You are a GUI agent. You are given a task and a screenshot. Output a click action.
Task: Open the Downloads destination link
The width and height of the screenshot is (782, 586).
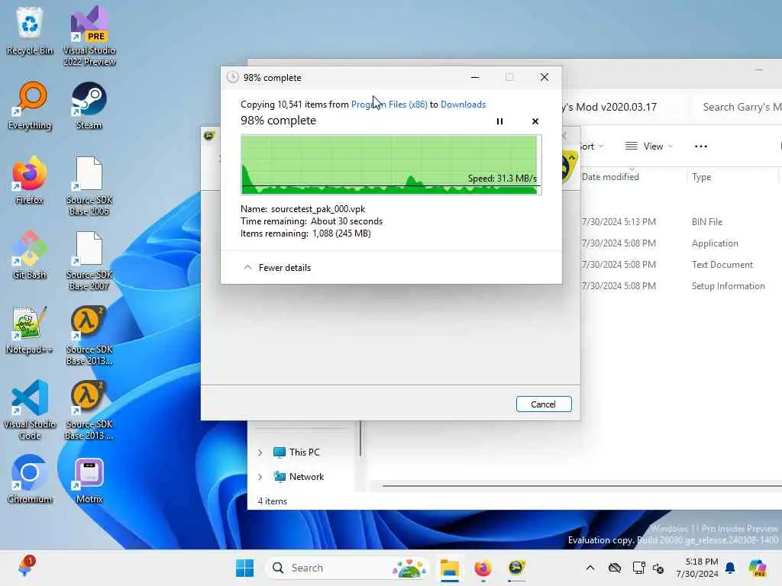[x=463, y=104]
